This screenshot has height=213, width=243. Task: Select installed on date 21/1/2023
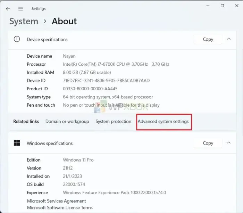pyautogui.click(x=72, y=177)
